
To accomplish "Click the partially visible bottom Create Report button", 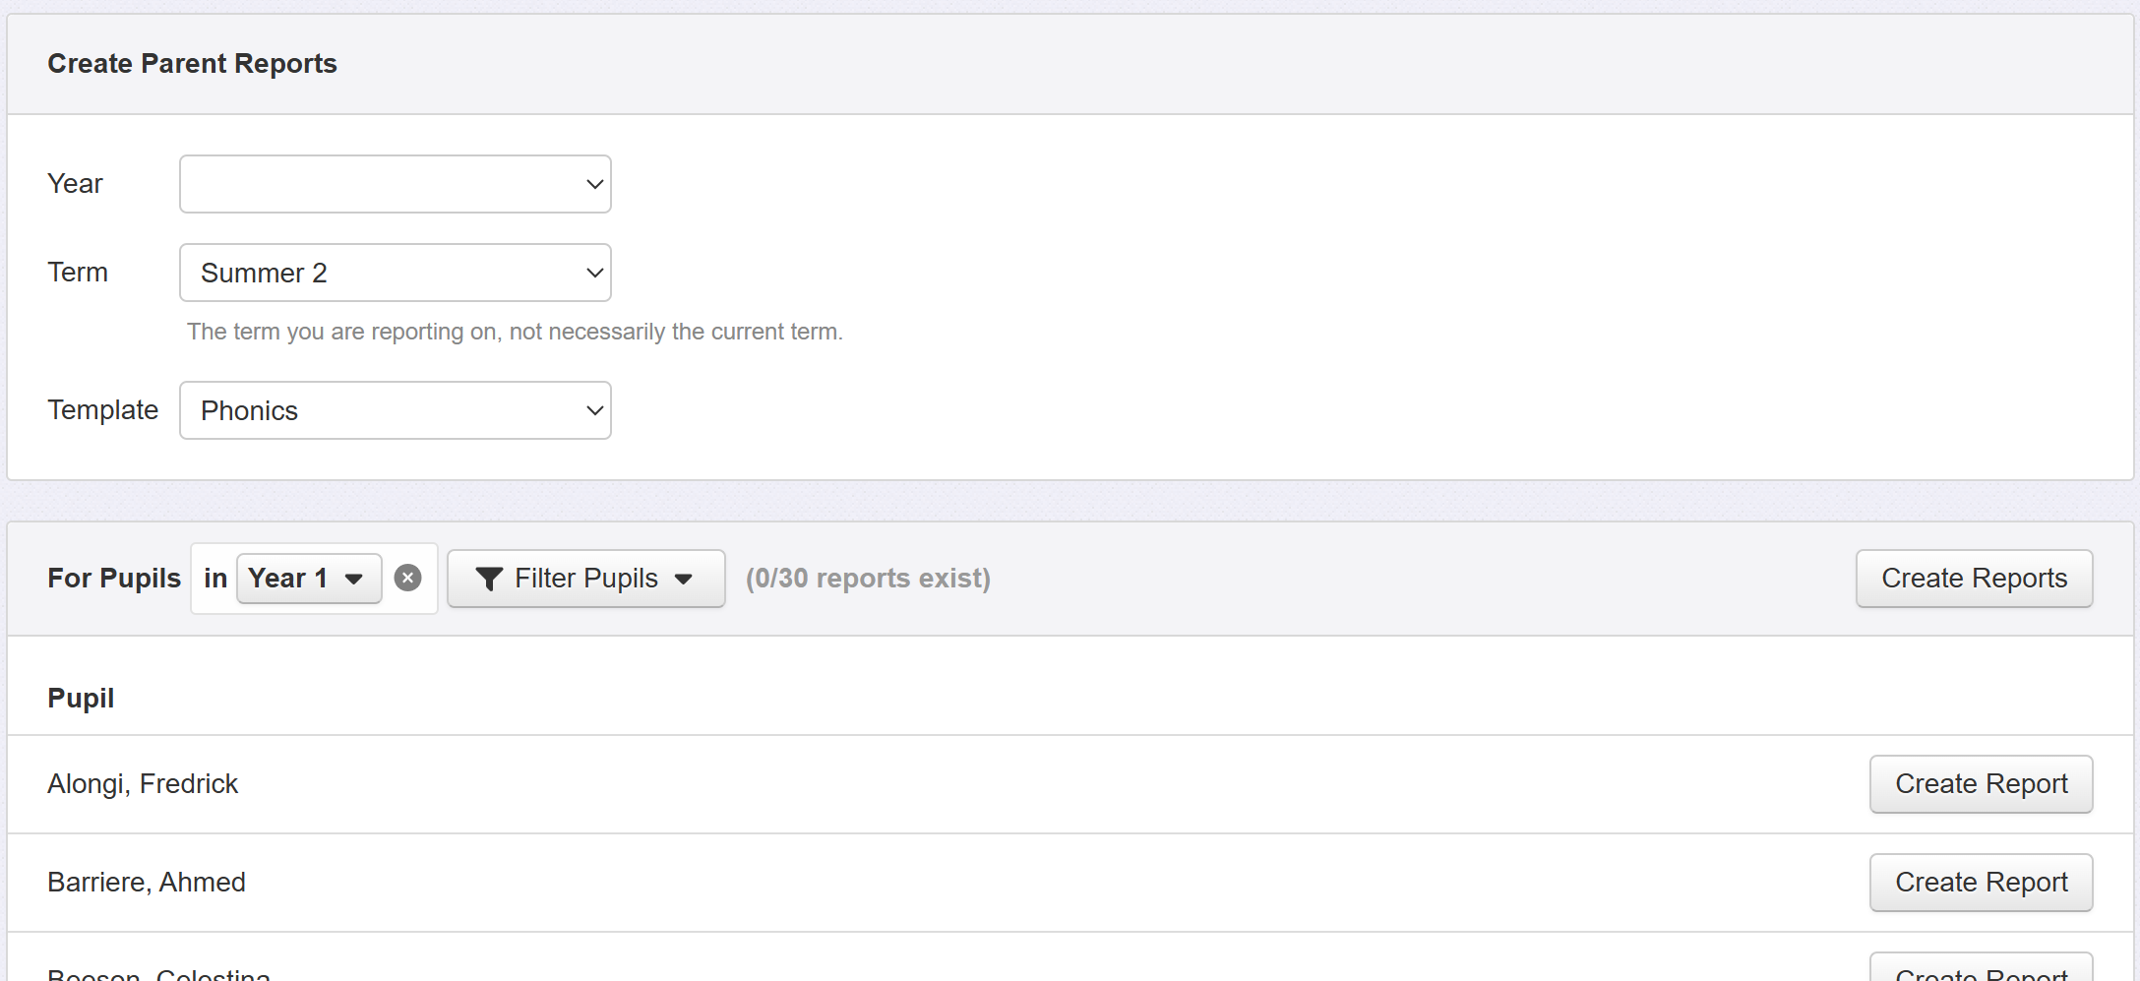I will [x=1981, y=970].
